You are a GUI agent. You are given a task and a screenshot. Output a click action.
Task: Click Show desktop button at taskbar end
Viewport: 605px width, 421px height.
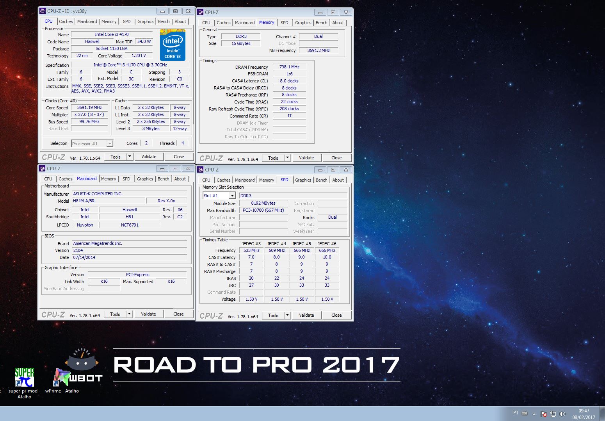point(602,414)
